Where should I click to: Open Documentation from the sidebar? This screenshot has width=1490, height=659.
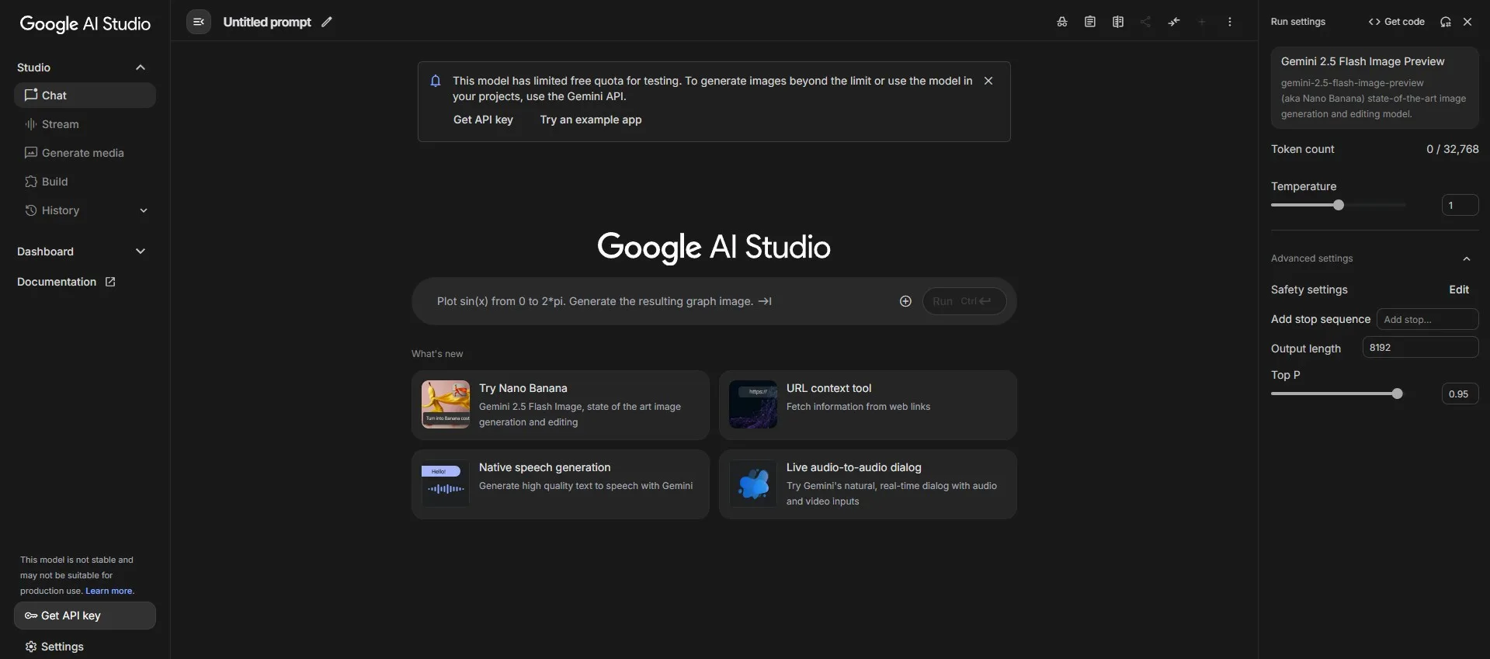coord(66,282)
